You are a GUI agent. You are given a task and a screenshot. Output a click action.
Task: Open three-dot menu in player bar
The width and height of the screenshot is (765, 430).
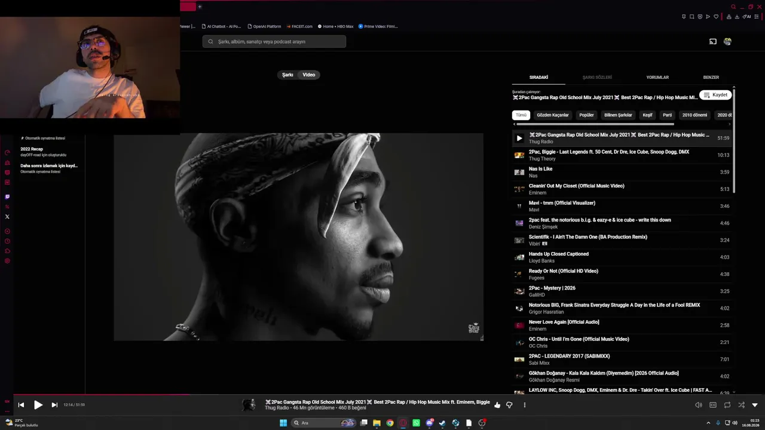[x=525, y=405]
